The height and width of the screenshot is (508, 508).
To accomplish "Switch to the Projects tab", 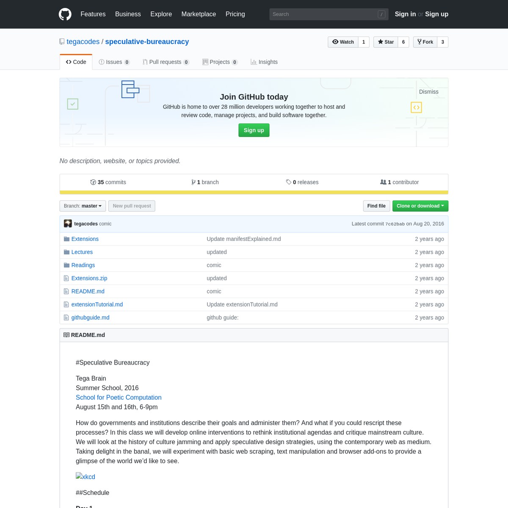I will coord(220,62).
